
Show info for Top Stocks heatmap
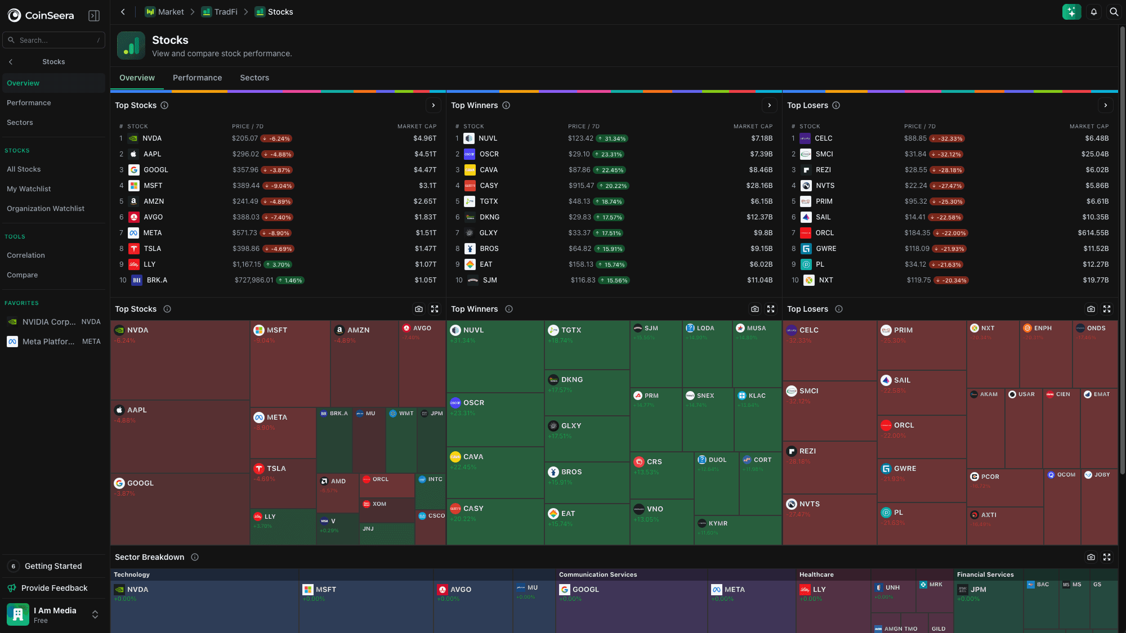pos(167,309)
